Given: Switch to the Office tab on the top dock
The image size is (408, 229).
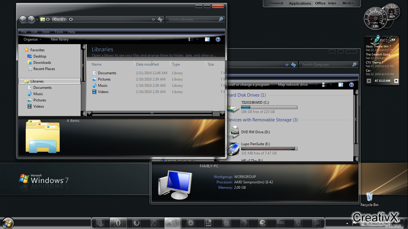Looking at the screenshot, I should (x=320, y=3).
